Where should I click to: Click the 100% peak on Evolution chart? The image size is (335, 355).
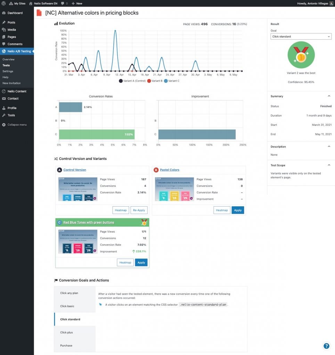coord(115,31)
